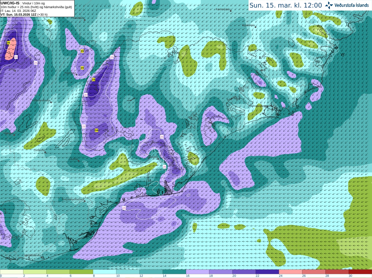Click the 'VT: Sun. 15.03.2026 12Z' valid time line
Image resolution: width=372 pixels, height=278 pixels.
(19, 15)
